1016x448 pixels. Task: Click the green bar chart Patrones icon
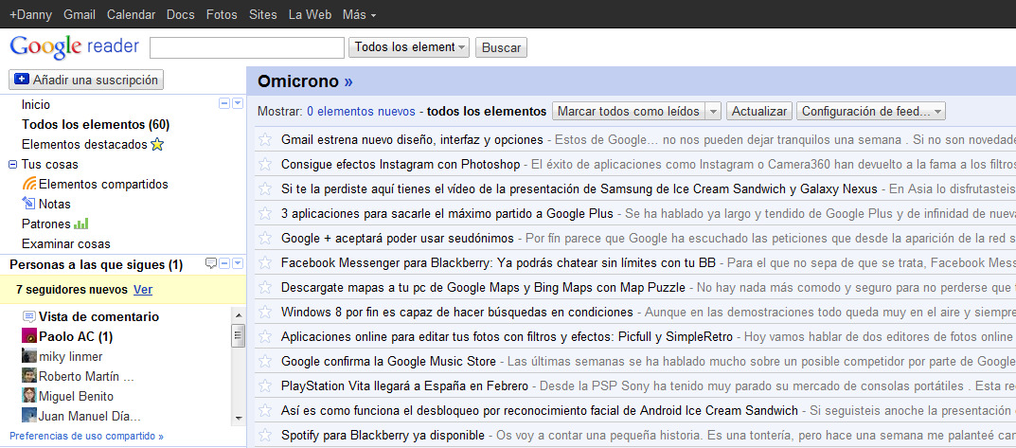pos(81,224)
